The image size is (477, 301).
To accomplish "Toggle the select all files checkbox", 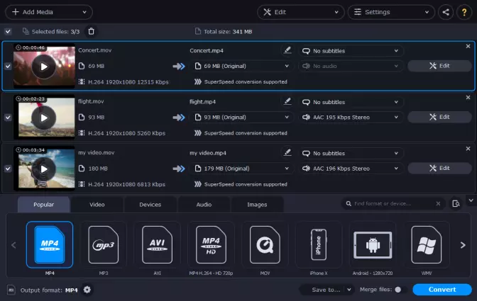I will [x=8, y=31].
